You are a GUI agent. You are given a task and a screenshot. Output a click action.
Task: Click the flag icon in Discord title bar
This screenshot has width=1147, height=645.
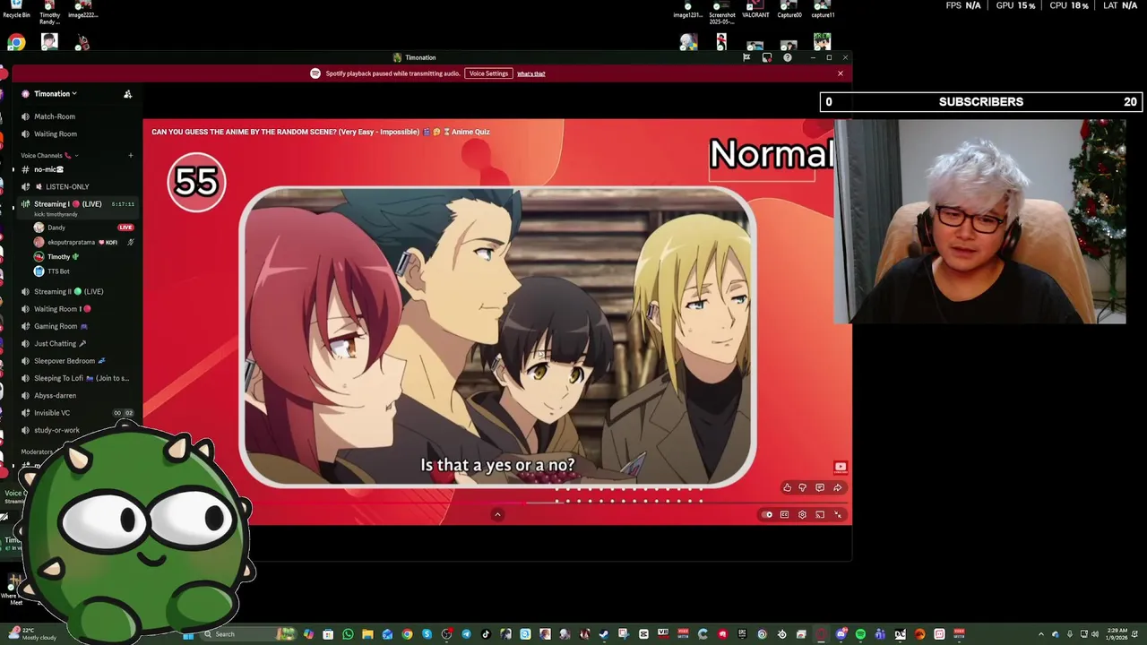point(746,57)
